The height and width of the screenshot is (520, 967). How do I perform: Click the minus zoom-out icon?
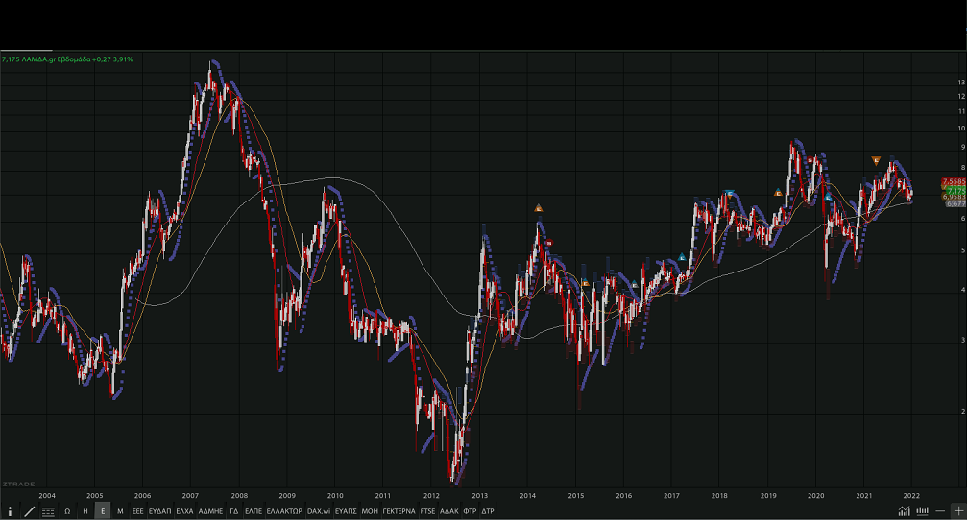click(x=940, y=511)
